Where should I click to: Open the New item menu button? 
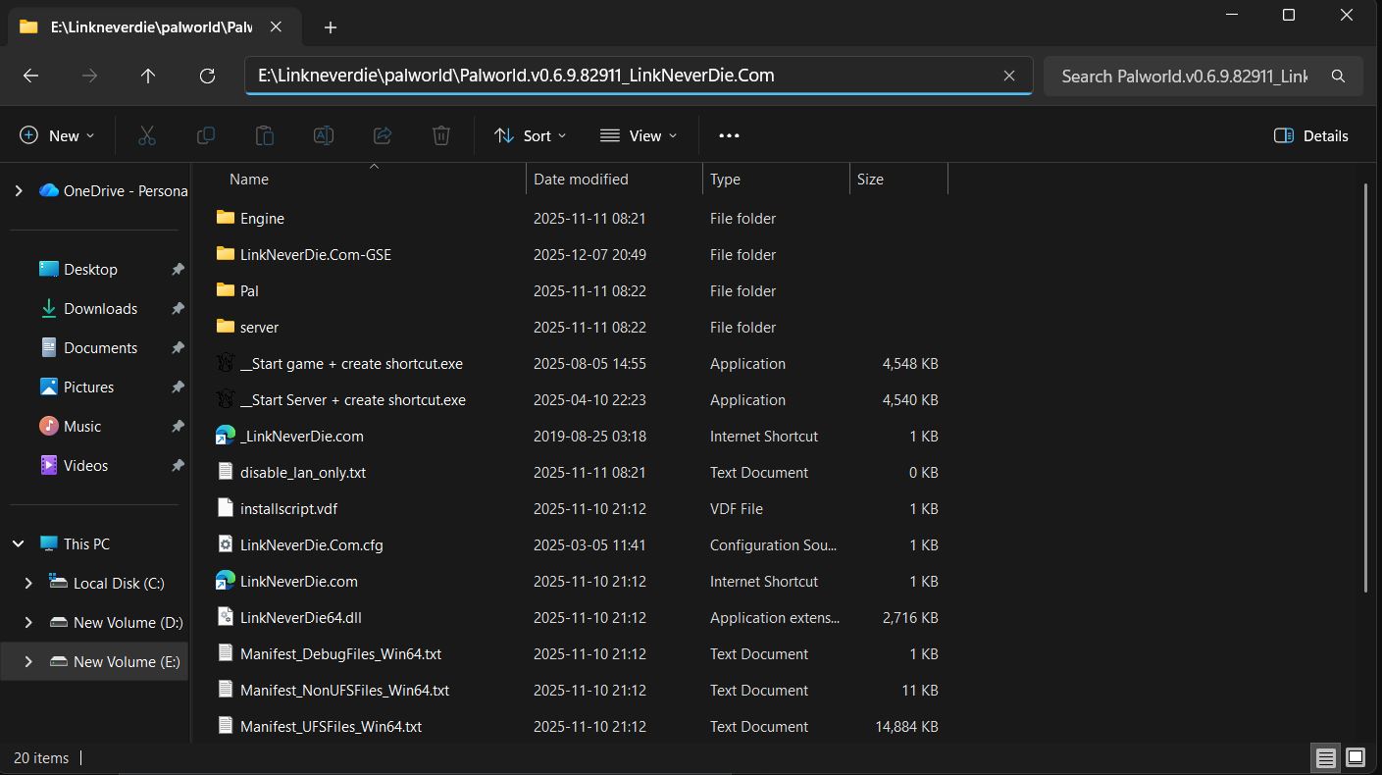pos(58,135)
